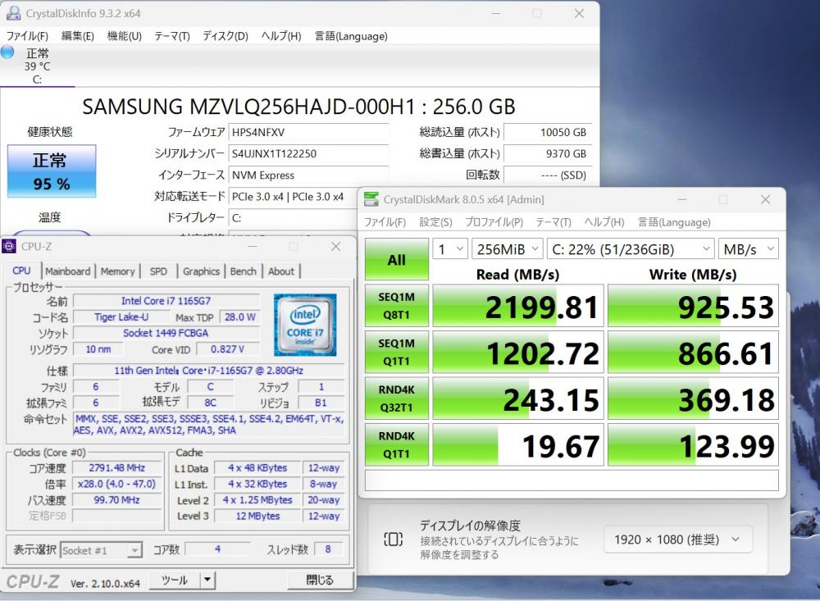This screenshot has width=820, height=601.
Task: Open ファイル(F) menu in CrystalDiskMark
Action: tap(385, 222)
